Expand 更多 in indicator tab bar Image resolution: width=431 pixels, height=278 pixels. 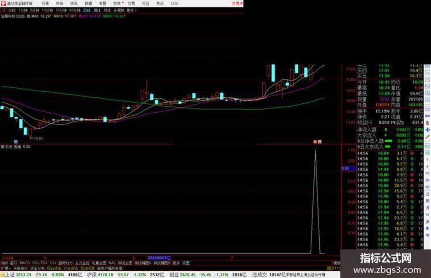click(x=176, y=263)
